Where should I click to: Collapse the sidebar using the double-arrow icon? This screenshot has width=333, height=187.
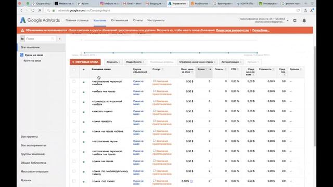click(60, 39)
